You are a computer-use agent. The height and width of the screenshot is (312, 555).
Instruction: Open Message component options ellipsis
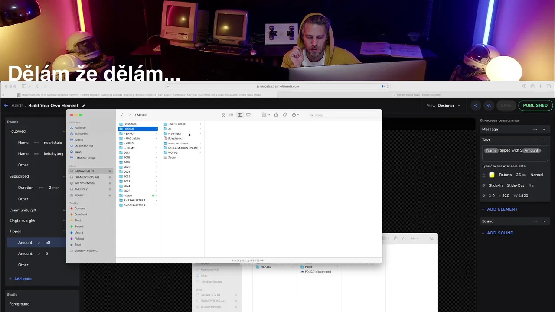[x=535, y=129]
